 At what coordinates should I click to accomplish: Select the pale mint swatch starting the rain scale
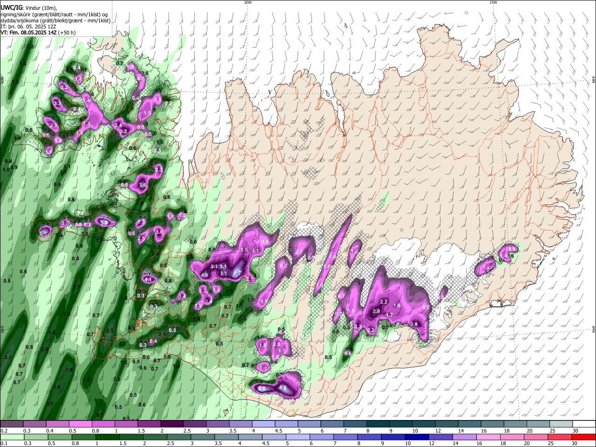pyautogui.click(x=12, y=437)
